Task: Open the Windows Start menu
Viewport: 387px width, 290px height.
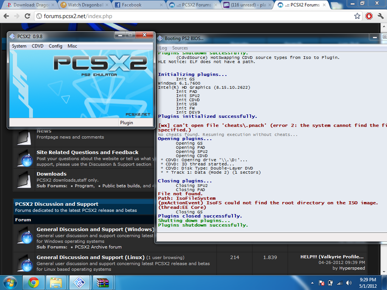Action: pos(10,282)
